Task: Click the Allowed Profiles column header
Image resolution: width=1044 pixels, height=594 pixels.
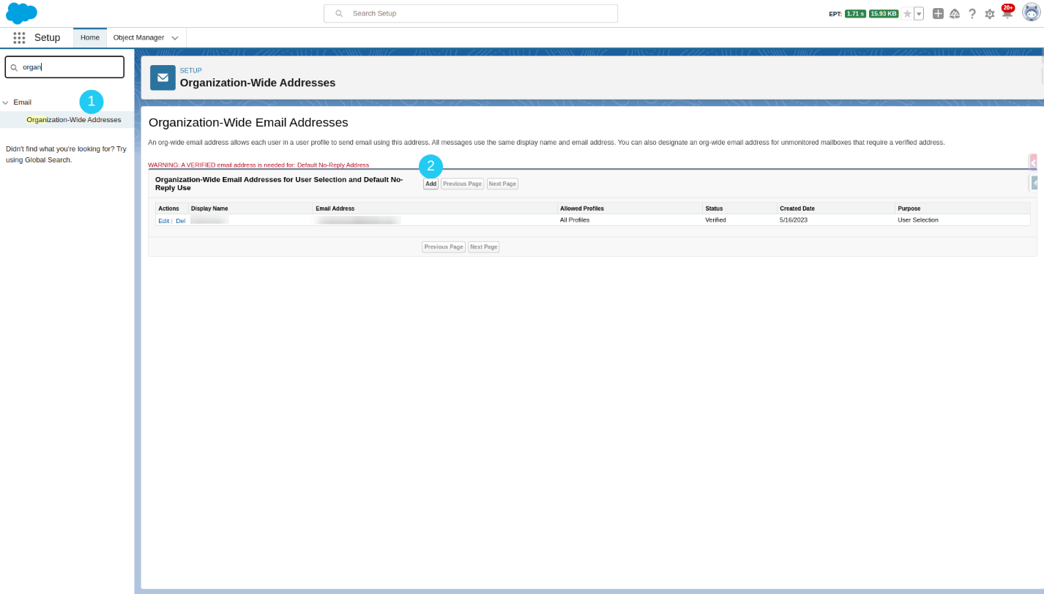Action: click(582, 208)
